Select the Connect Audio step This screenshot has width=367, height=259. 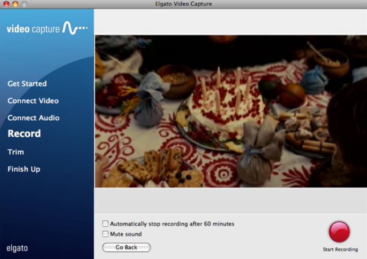pos(33,118)
